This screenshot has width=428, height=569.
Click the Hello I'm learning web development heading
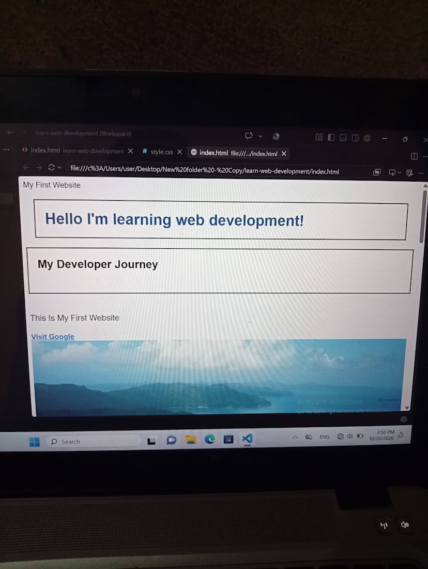click(175, 220)
